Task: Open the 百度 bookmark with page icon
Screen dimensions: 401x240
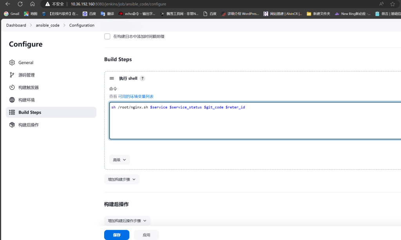Action: [210, 14]
